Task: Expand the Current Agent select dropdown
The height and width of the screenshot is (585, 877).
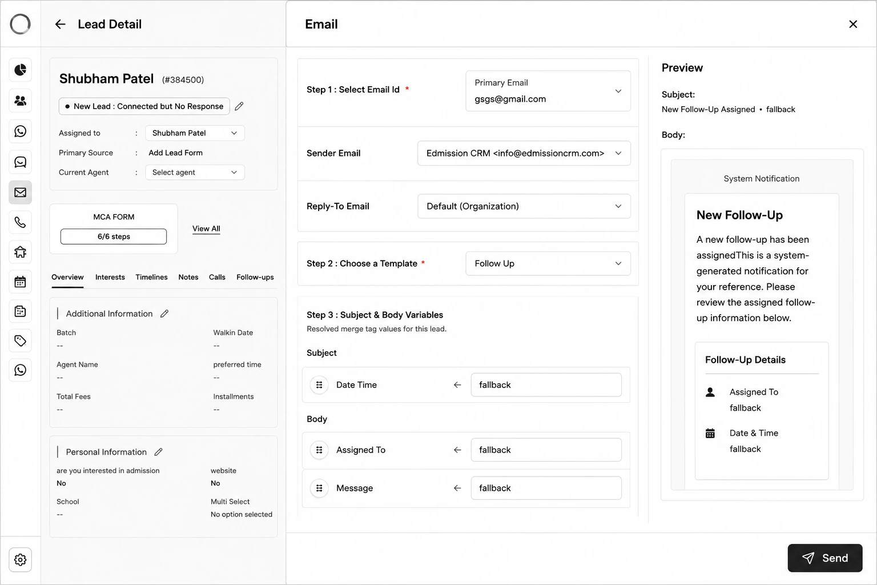Action: [195, 172]
